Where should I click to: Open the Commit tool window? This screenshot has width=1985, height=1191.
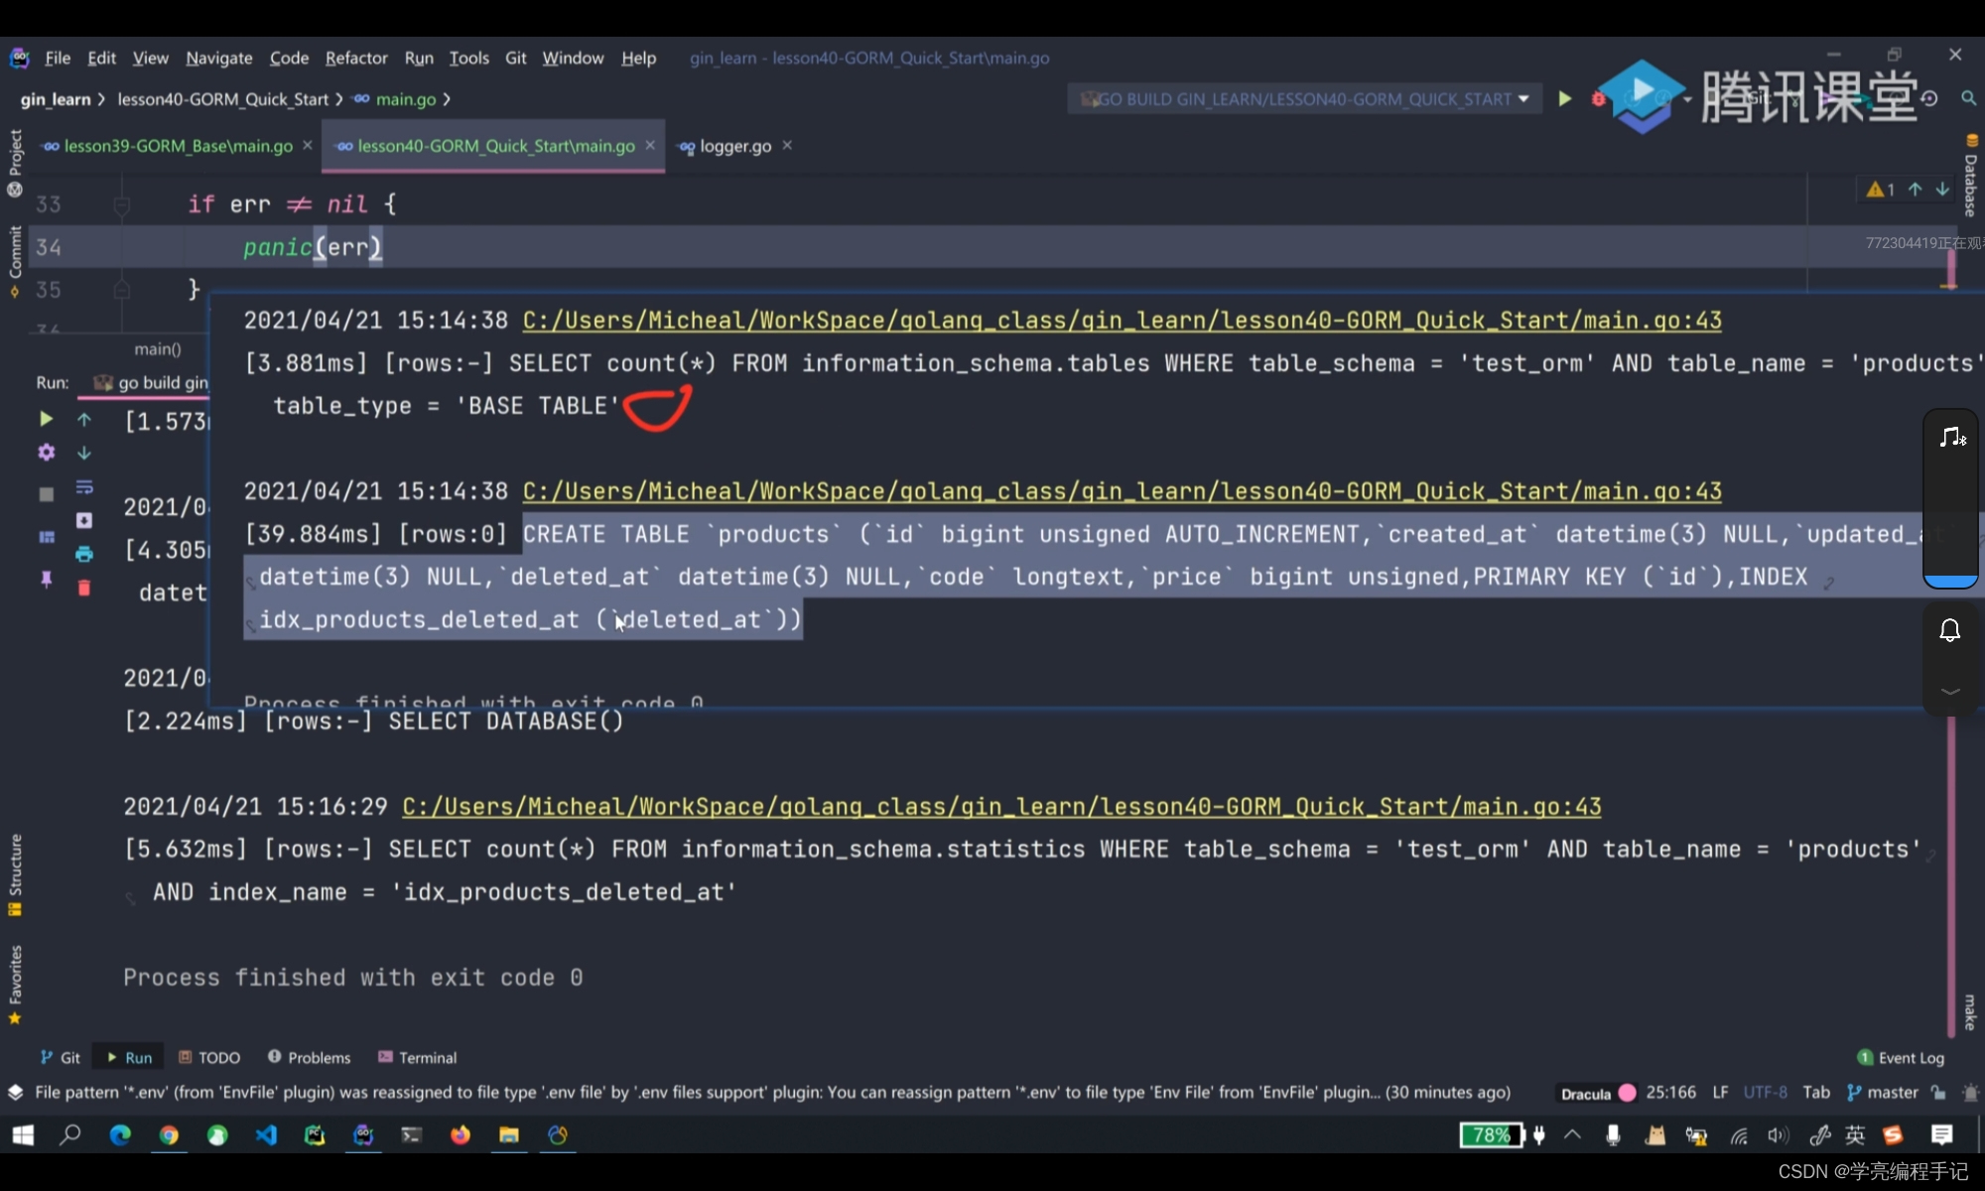[x=14, y=261]
